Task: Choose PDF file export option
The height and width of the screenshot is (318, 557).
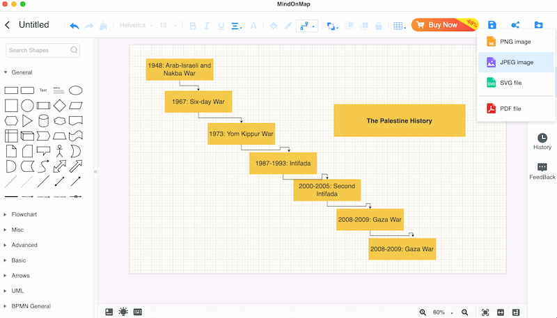Action: pyautogui.click(x=516, y=109)
